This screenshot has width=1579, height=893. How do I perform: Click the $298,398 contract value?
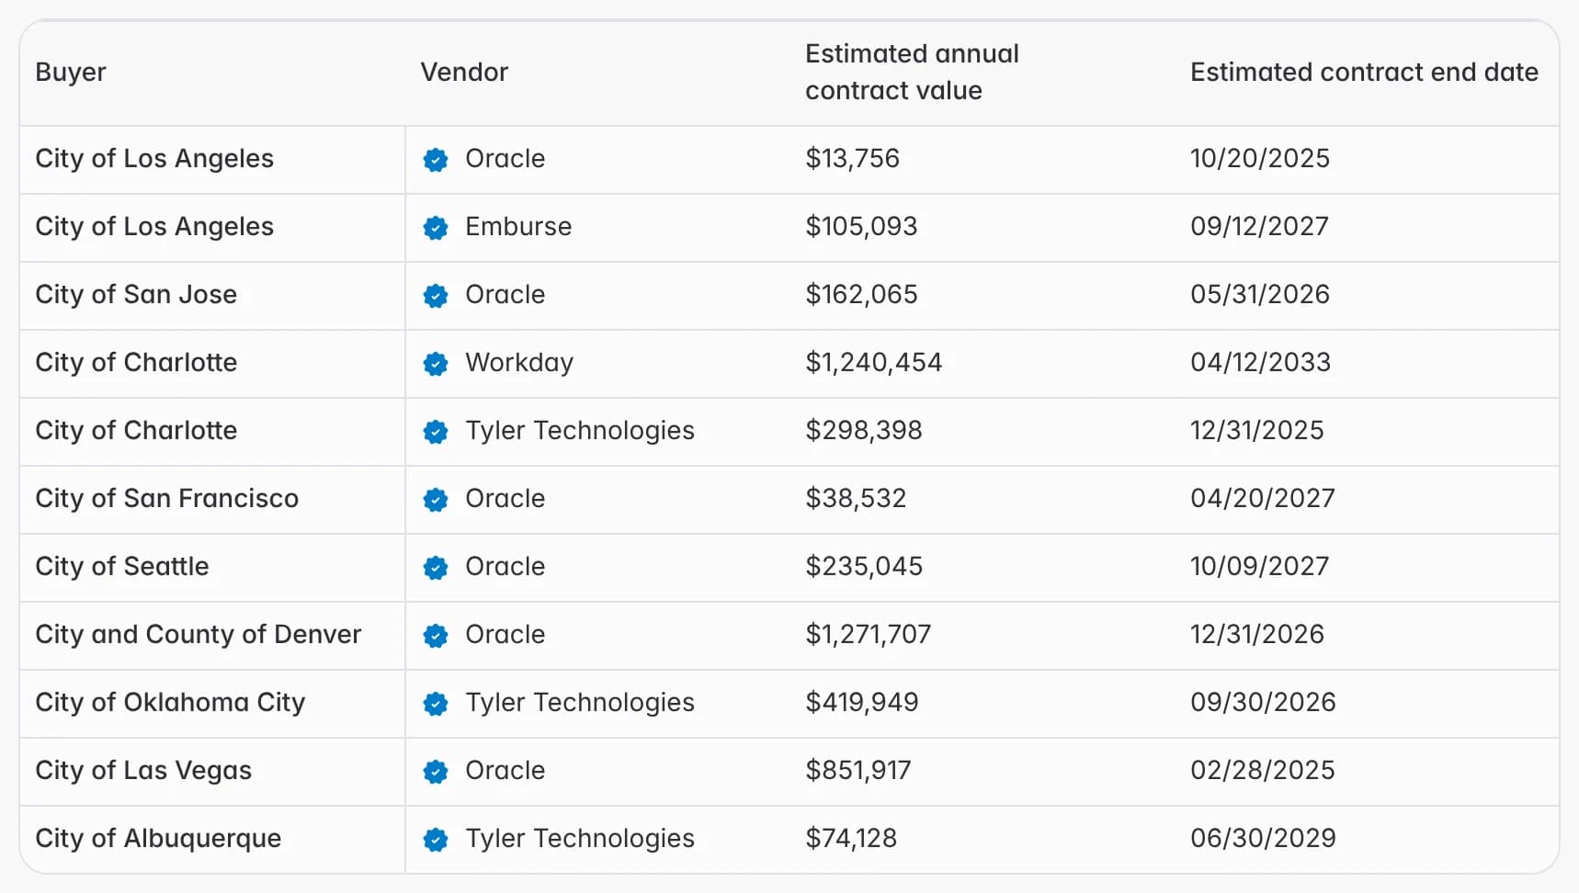[863, 430]
